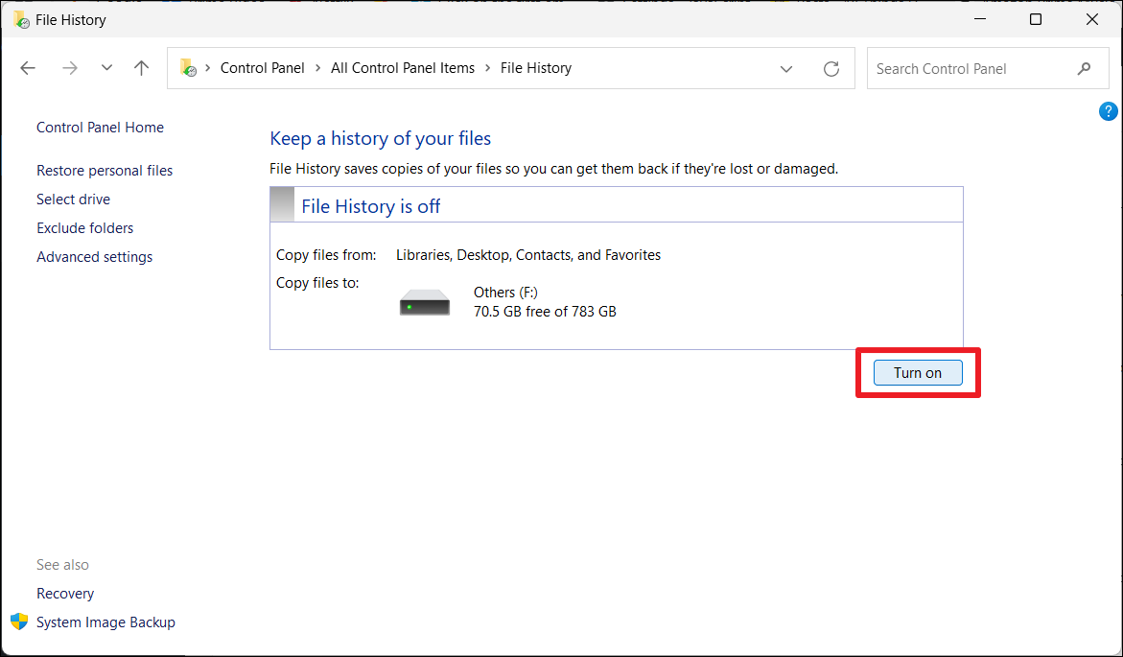Go up one level with up arrow
1123x657 pixels.
[142, 68]
